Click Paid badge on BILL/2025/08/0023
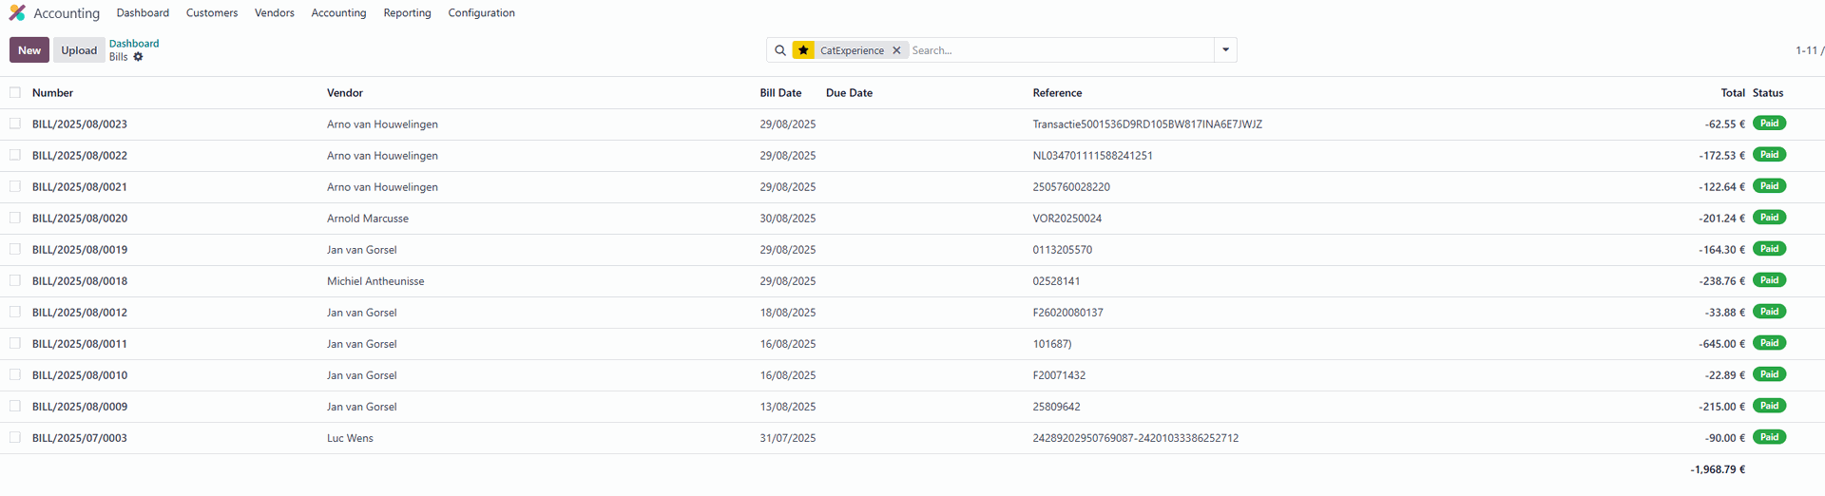The image size is (1825, 496). [x=1769, y=124]
